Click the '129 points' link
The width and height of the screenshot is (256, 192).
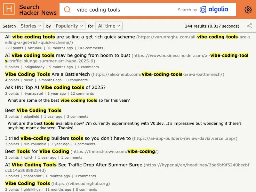click(14, 48)
